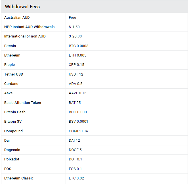189x184 pixels.
Task: Select the Australian AUD row label
Action: [x=17, y=18]
